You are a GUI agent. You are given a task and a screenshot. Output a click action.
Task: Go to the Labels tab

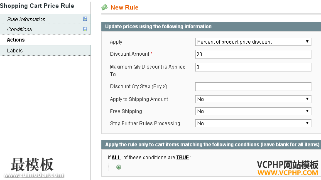[x=15, y=51]
